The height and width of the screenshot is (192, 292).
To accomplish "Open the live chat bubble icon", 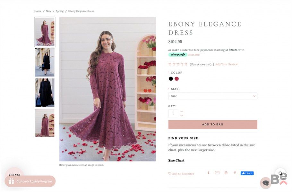I will coord(265,183).
